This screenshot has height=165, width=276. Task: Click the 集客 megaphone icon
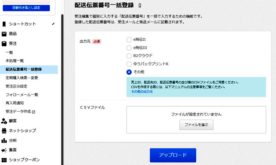tap(4, 150)
